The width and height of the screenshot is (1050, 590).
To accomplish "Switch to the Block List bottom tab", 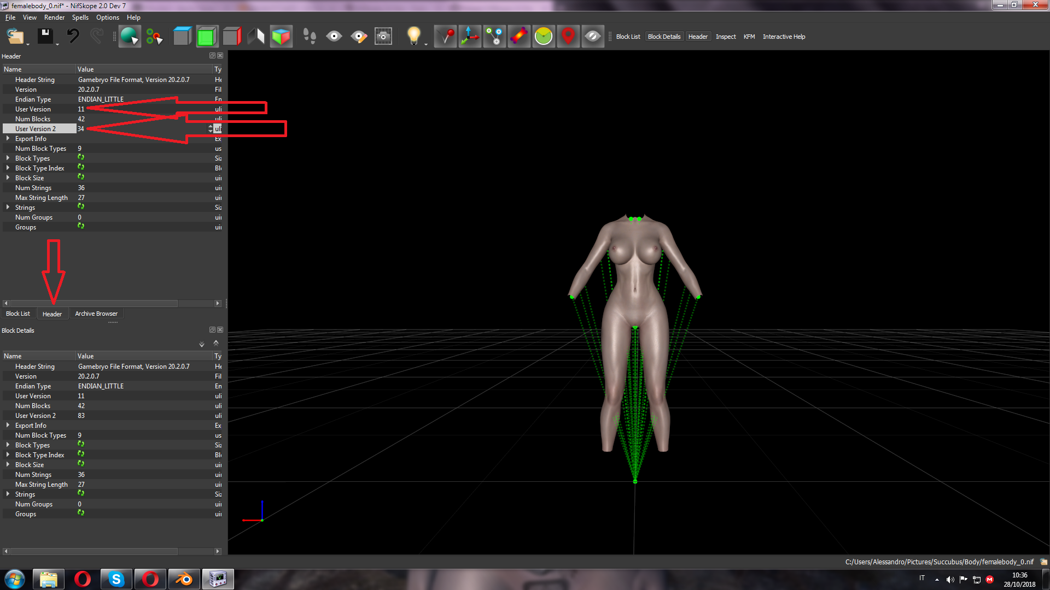I will (18, 314).
